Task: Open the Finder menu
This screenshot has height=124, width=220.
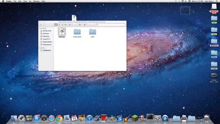Action: (9, 1)
